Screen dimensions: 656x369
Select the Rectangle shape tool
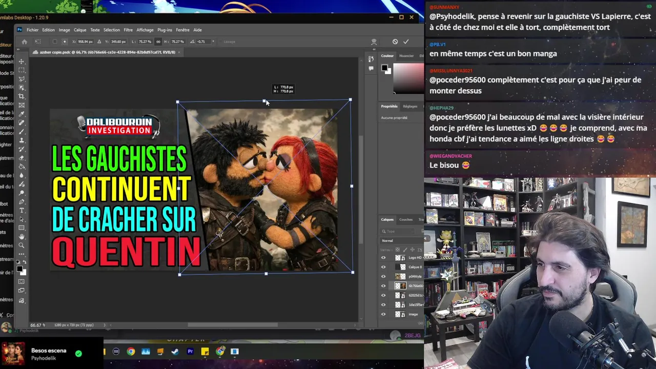(x=21, y=228)
